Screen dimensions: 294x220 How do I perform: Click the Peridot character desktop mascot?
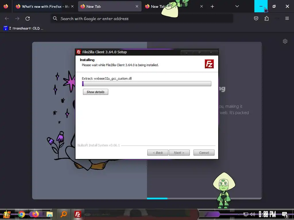[x=224, y=190]
